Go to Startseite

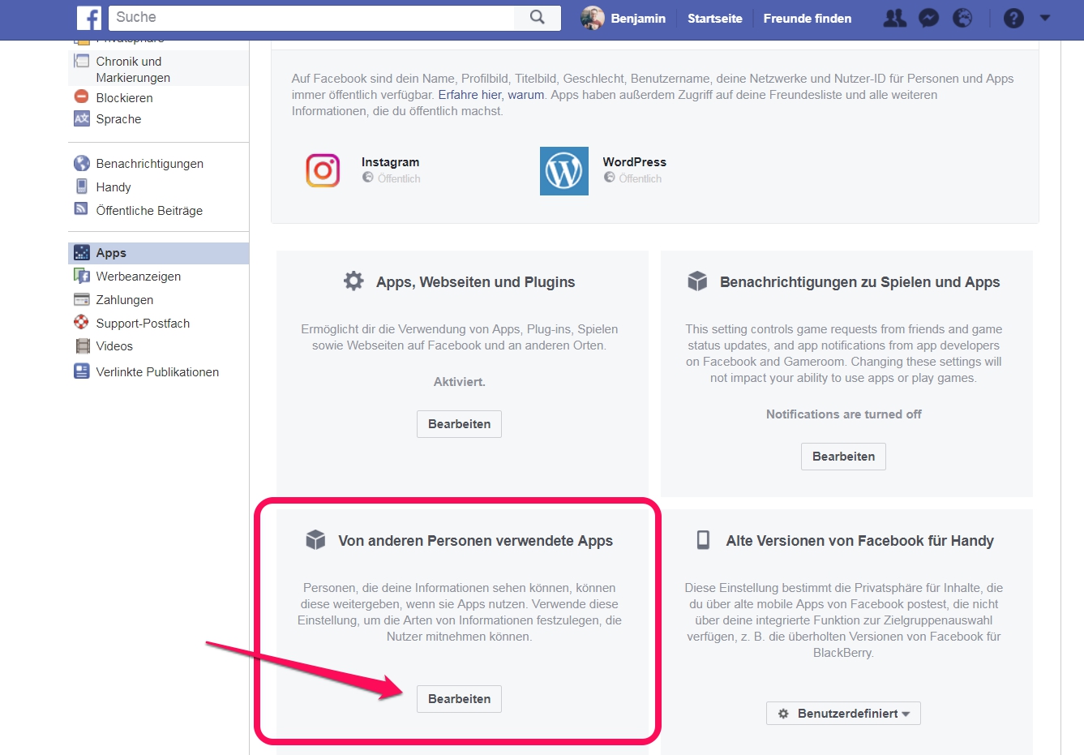(714, 19)
